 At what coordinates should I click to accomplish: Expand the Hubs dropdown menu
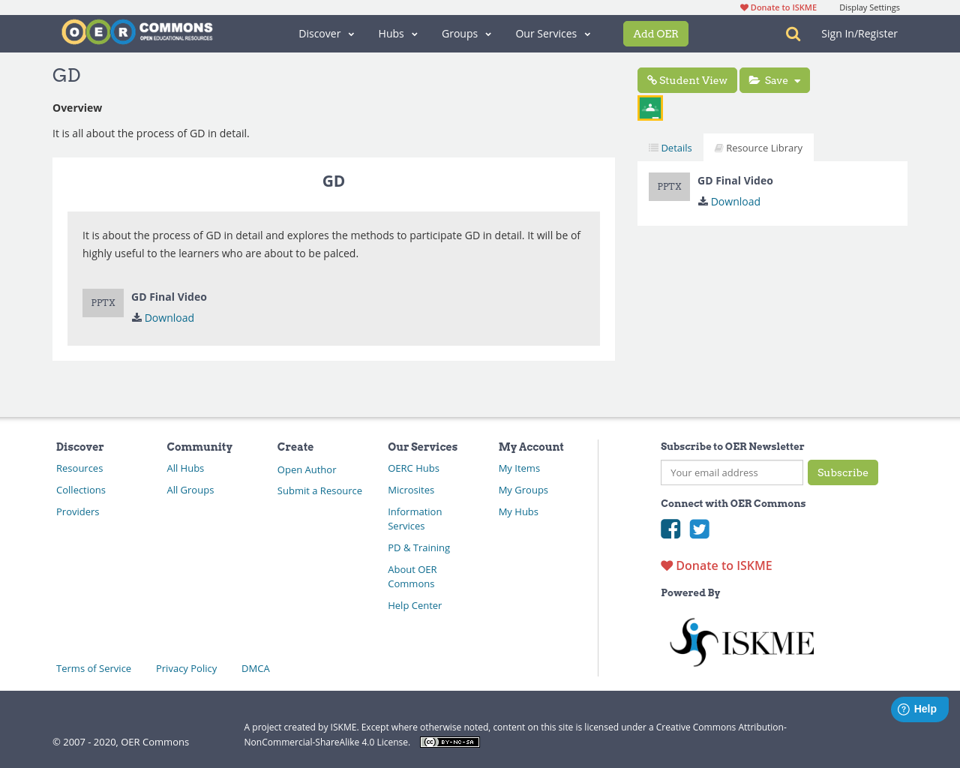[x=397, y=34]
